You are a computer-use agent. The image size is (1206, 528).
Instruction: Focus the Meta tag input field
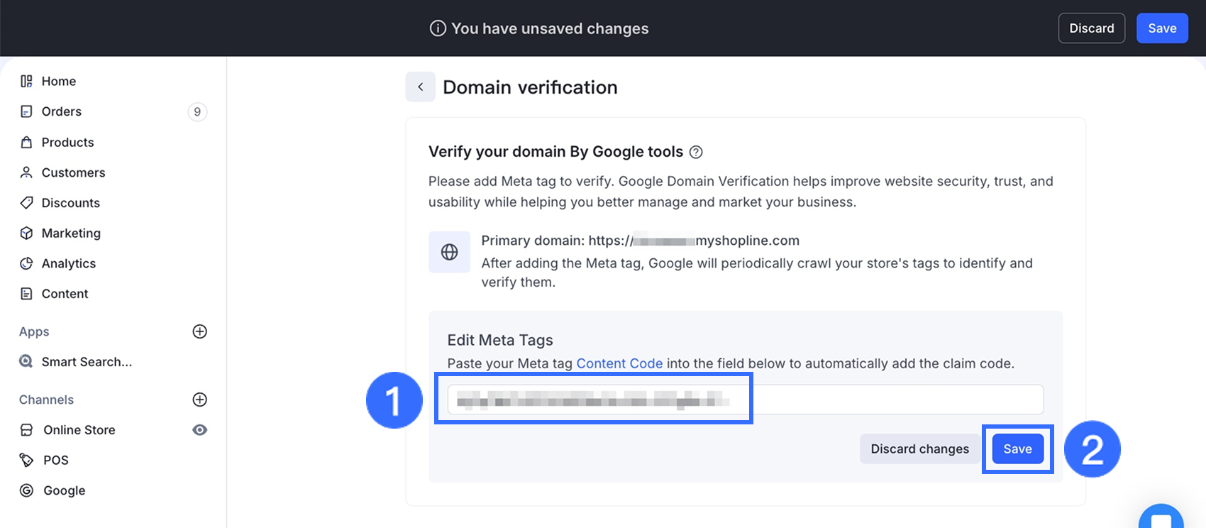tap(745, 400)
